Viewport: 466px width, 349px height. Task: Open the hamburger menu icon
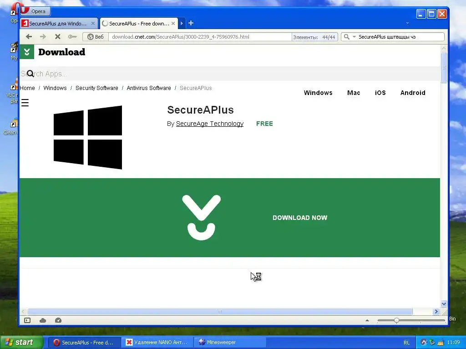[25, 103]
